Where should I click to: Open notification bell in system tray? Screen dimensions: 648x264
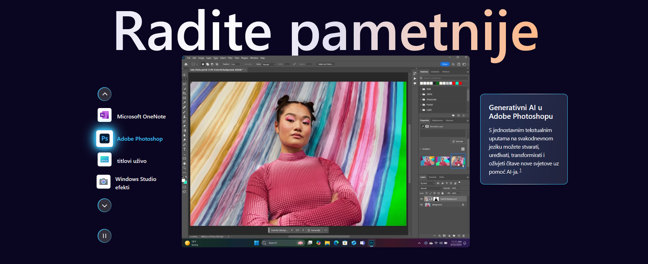(465, 243)
